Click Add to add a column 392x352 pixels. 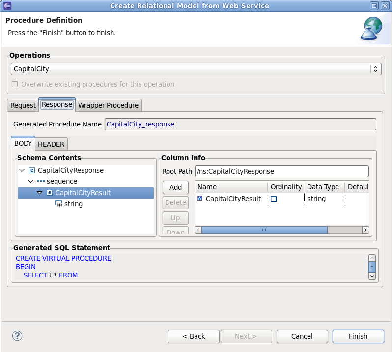175,187
